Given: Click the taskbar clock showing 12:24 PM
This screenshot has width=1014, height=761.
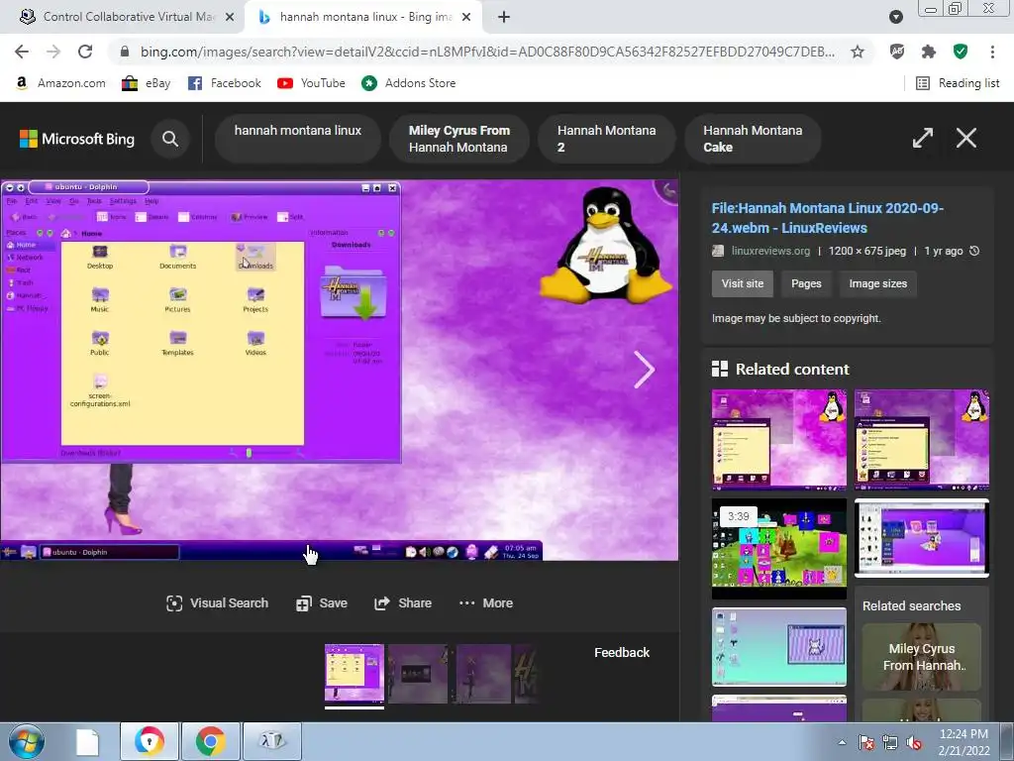Looking at the screenshot, I should pos(963,742).
